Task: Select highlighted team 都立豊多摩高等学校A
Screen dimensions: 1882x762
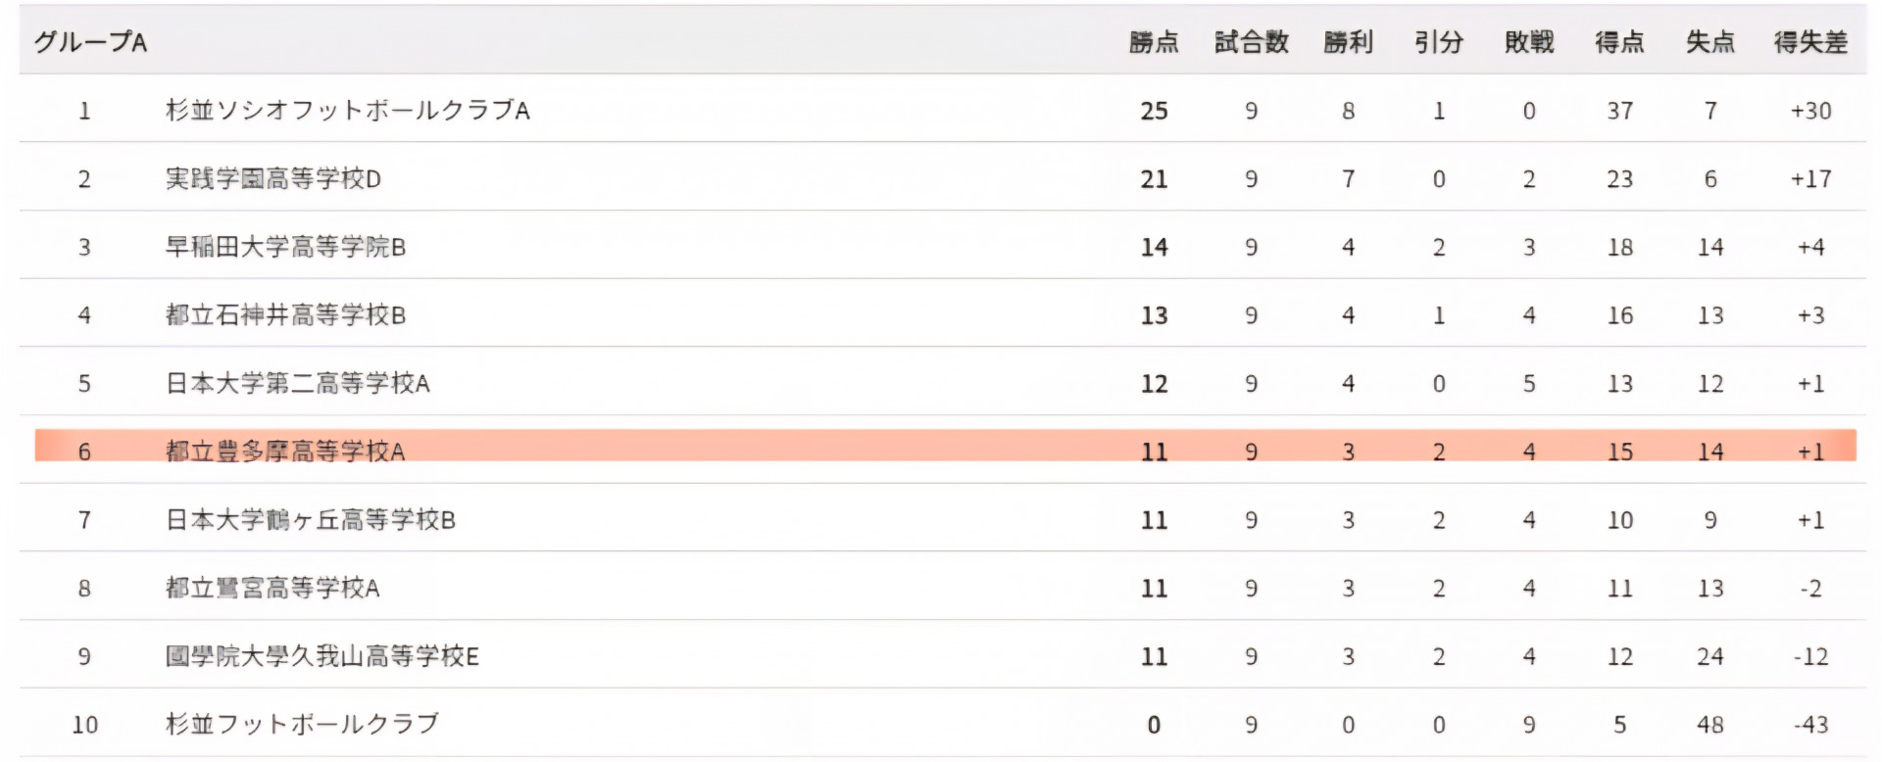Action: [285, 452]
